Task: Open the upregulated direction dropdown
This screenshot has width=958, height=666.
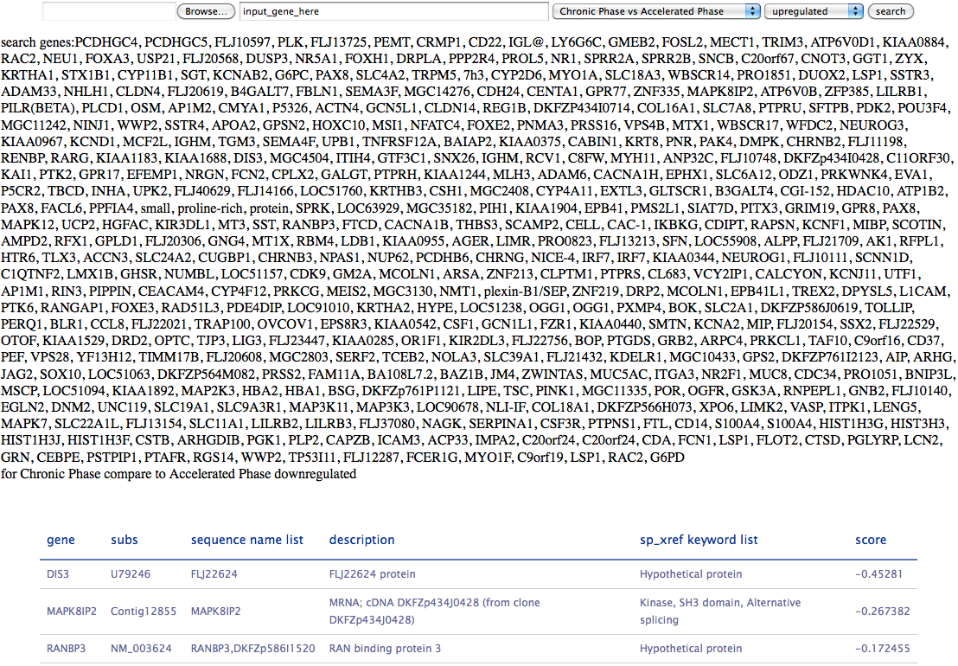Action: (815, 11)
